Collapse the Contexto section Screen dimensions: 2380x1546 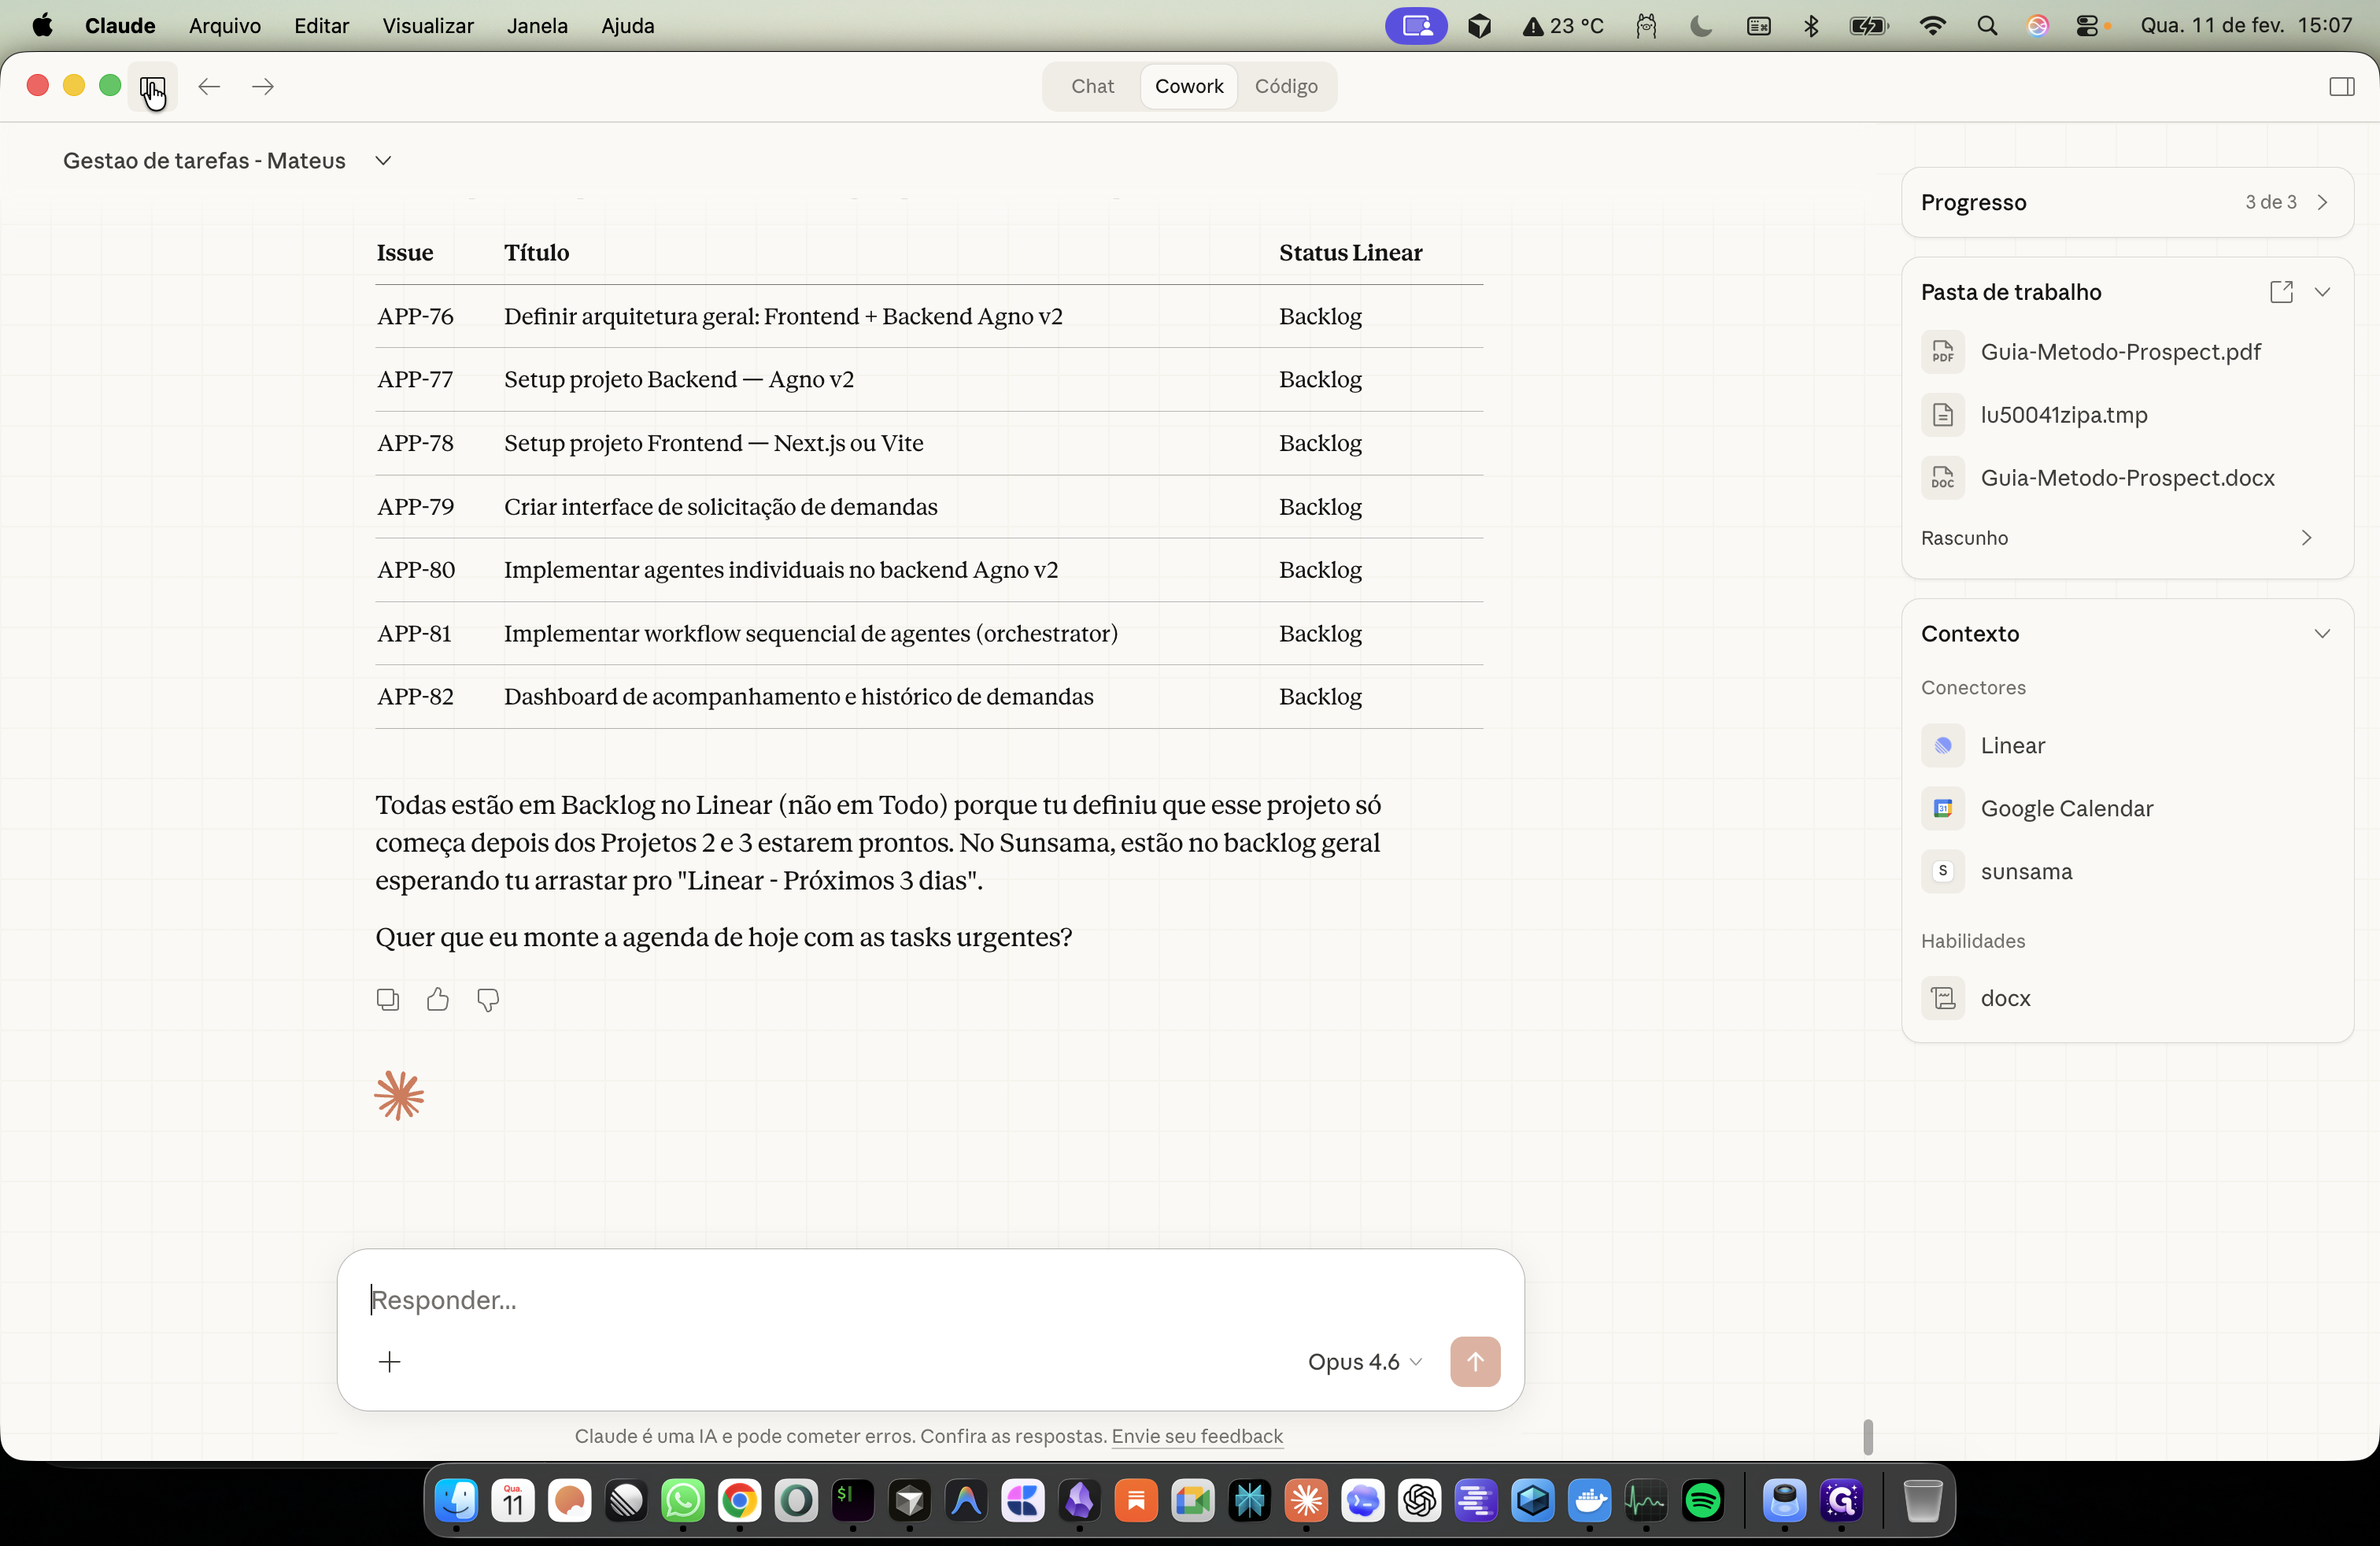(2322, 634)
